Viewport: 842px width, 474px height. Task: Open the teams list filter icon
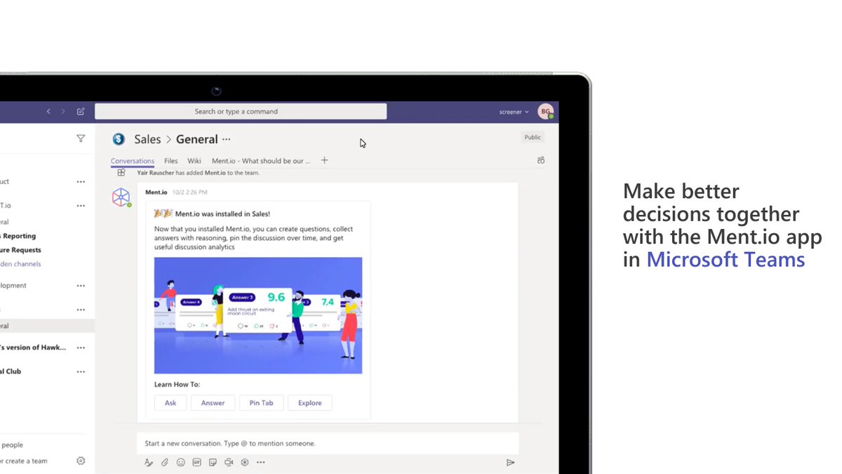click(x=81, y=139)
